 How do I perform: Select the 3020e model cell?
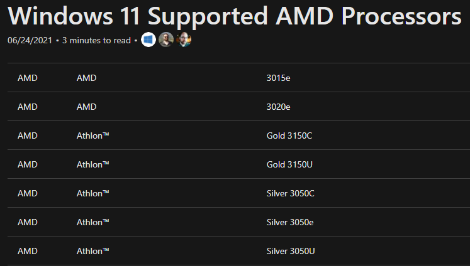click(278, 107)
